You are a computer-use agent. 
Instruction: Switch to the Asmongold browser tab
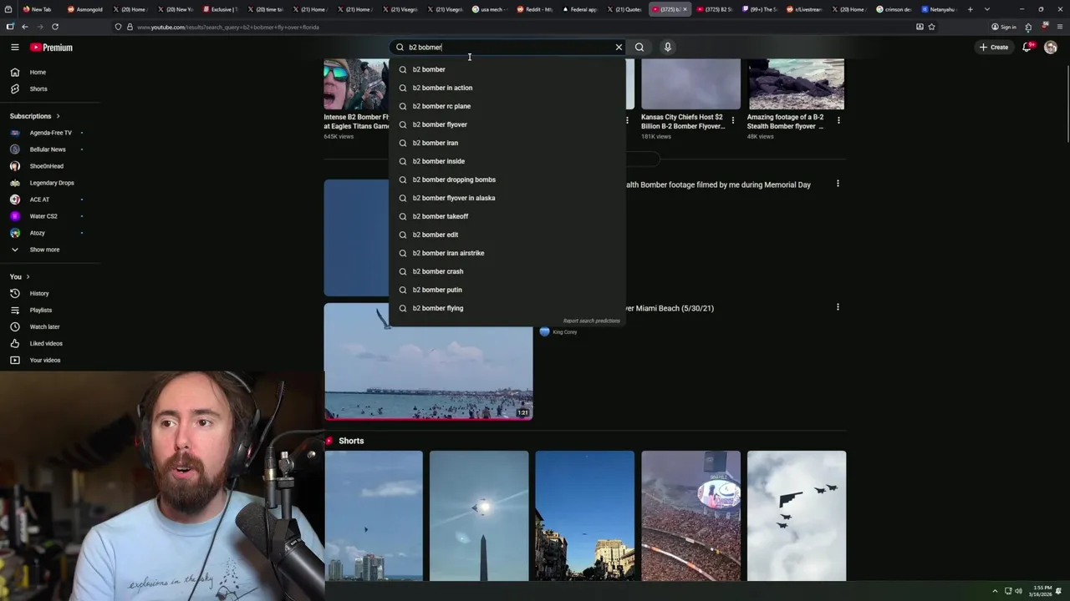coord(84,9)
